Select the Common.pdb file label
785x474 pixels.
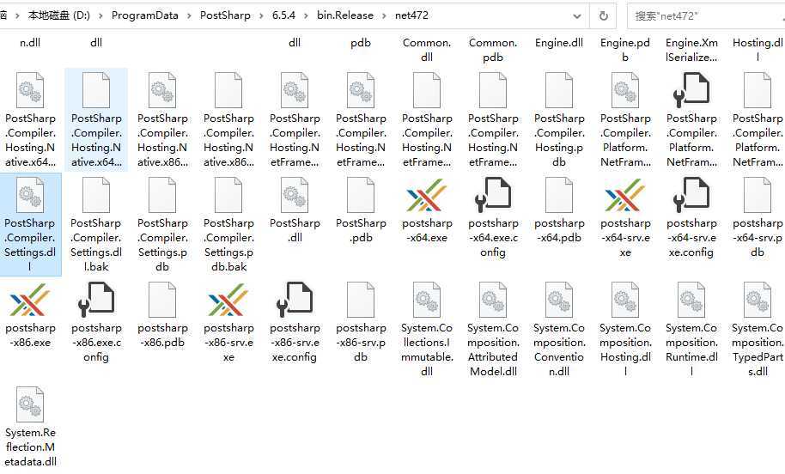pos(493,50)
